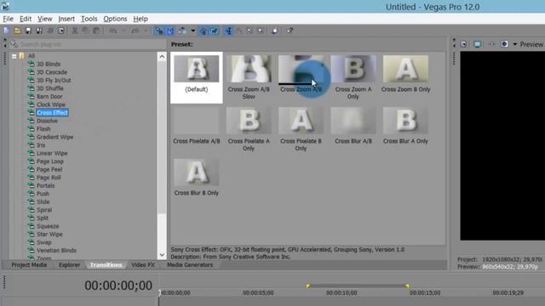Switch to the Media Generators tab

tap(190, 264)
